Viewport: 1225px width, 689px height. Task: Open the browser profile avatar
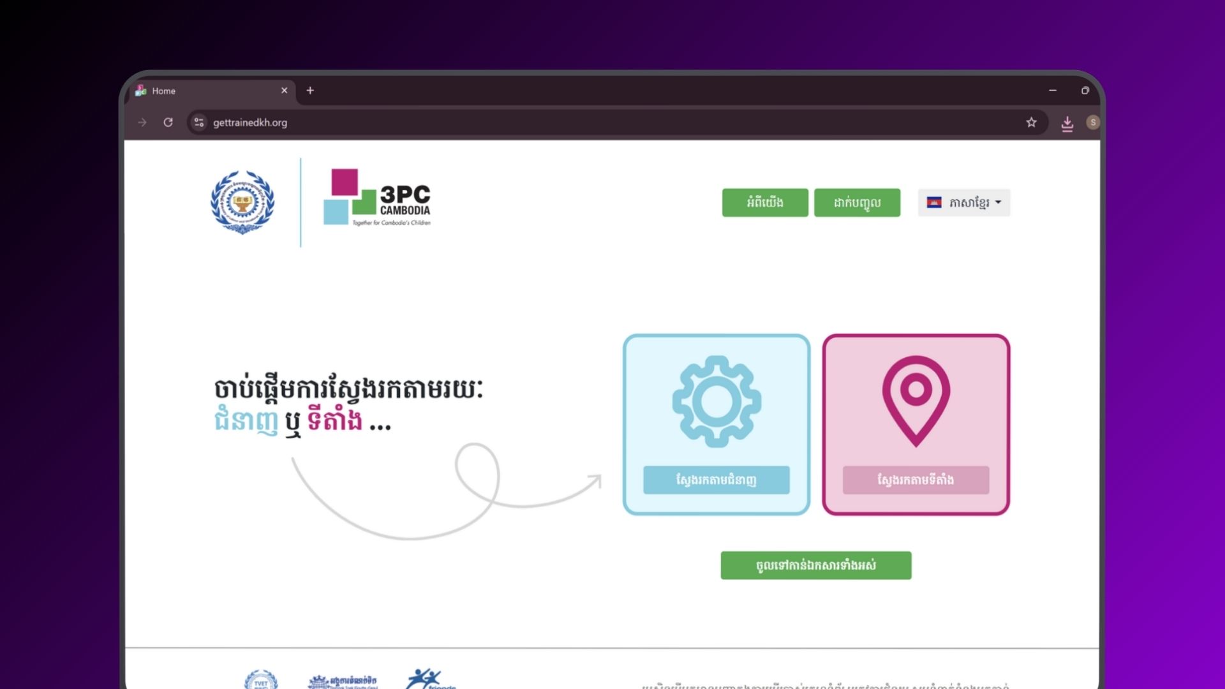tap(1092, 122)
